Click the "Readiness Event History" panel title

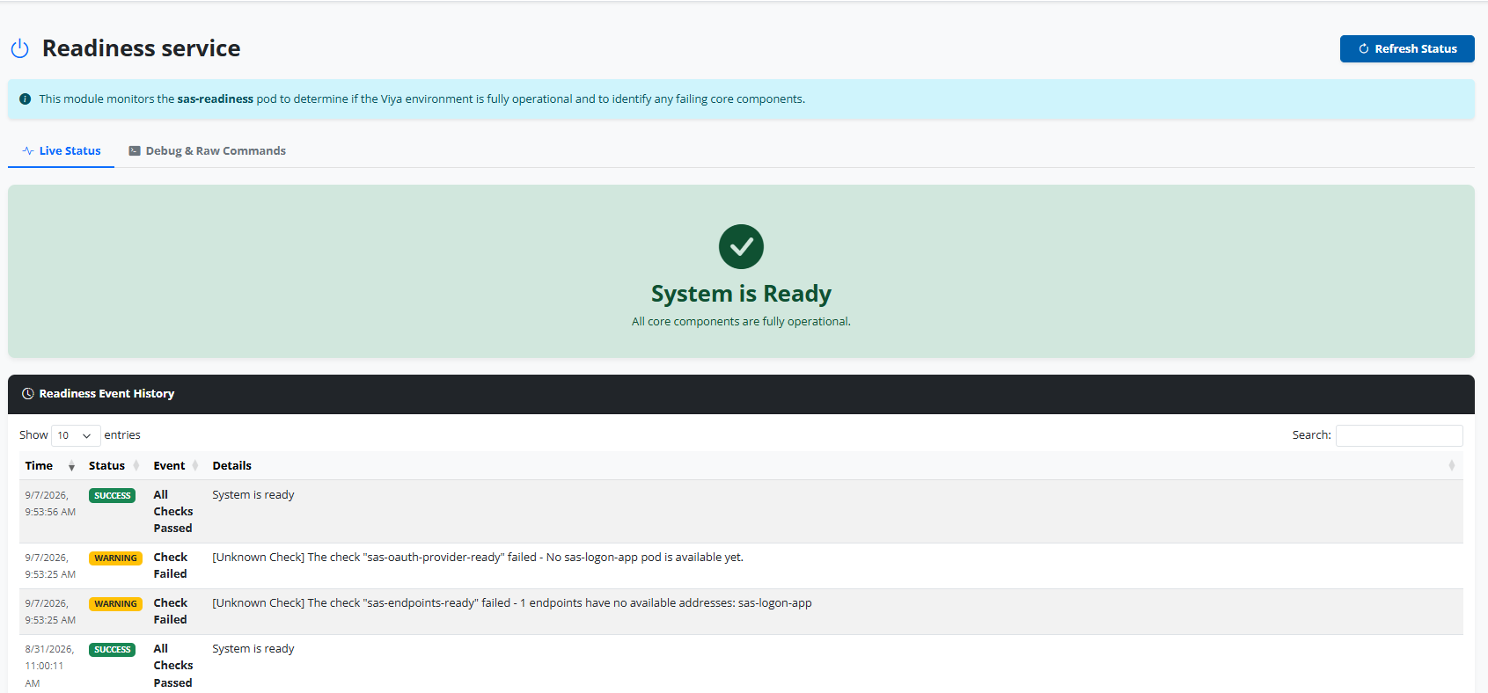coord(106,394)
